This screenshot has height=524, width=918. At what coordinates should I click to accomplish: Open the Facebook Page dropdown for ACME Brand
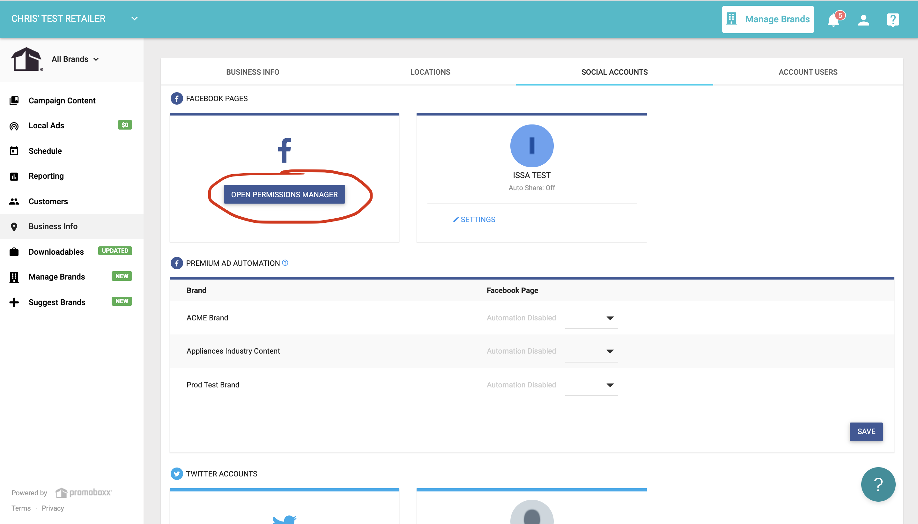click(609, 318)
